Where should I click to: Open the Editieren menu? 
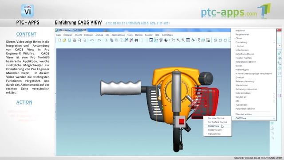tap(68, 35)
